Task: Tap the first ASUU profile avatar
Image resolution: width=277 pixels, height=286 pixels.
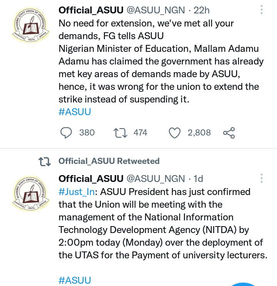Action: click(30, 25)
